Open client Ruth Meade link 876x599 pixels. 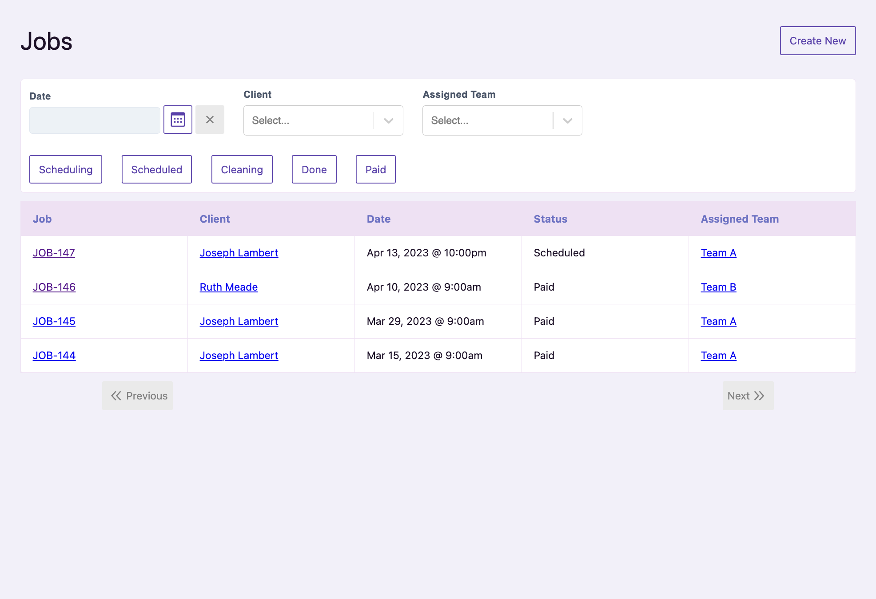coord(228,287)
